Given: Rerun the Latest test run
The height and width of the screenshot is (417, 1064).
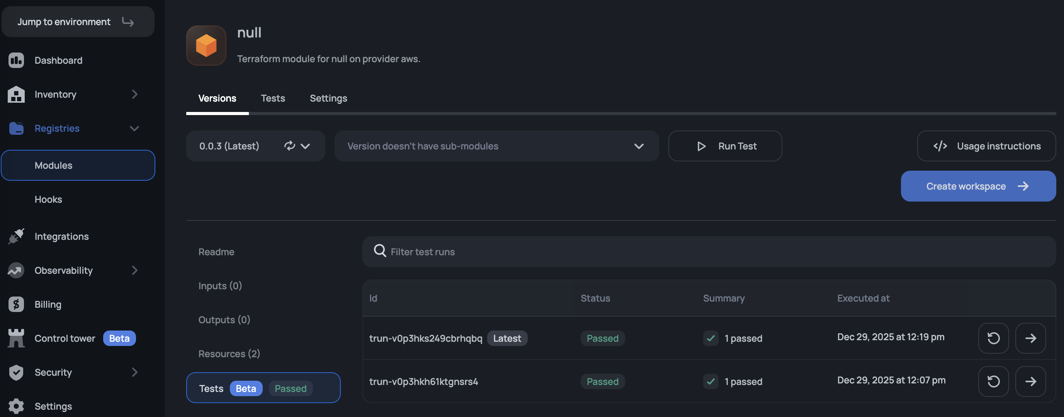Looking at the screenshot, I should coord(993,338).
